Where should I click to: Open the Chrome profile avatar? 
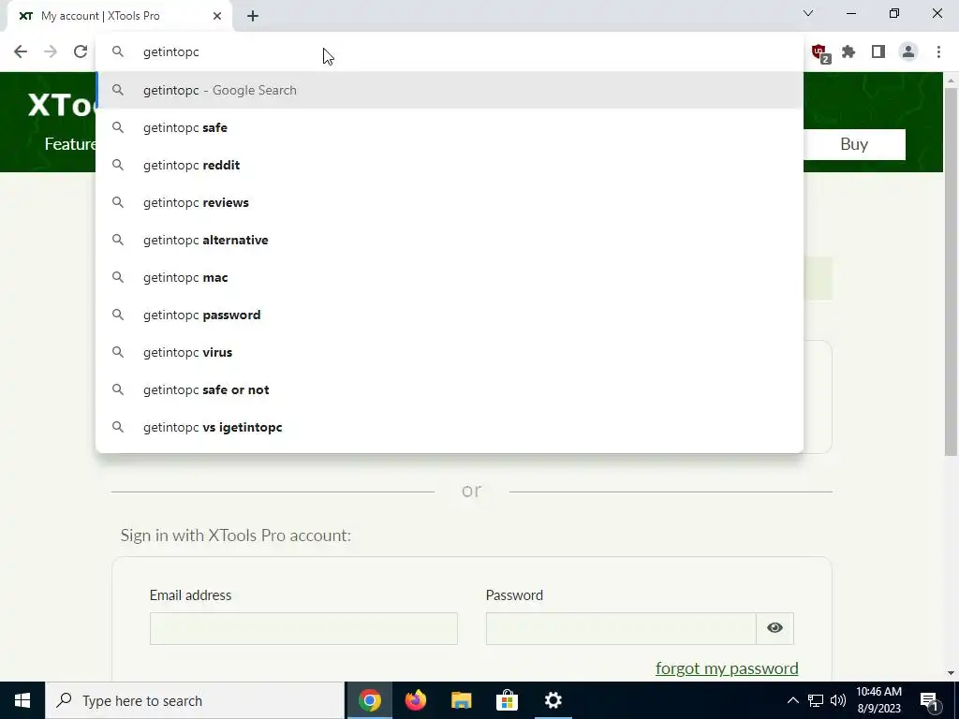coord(908,52)
